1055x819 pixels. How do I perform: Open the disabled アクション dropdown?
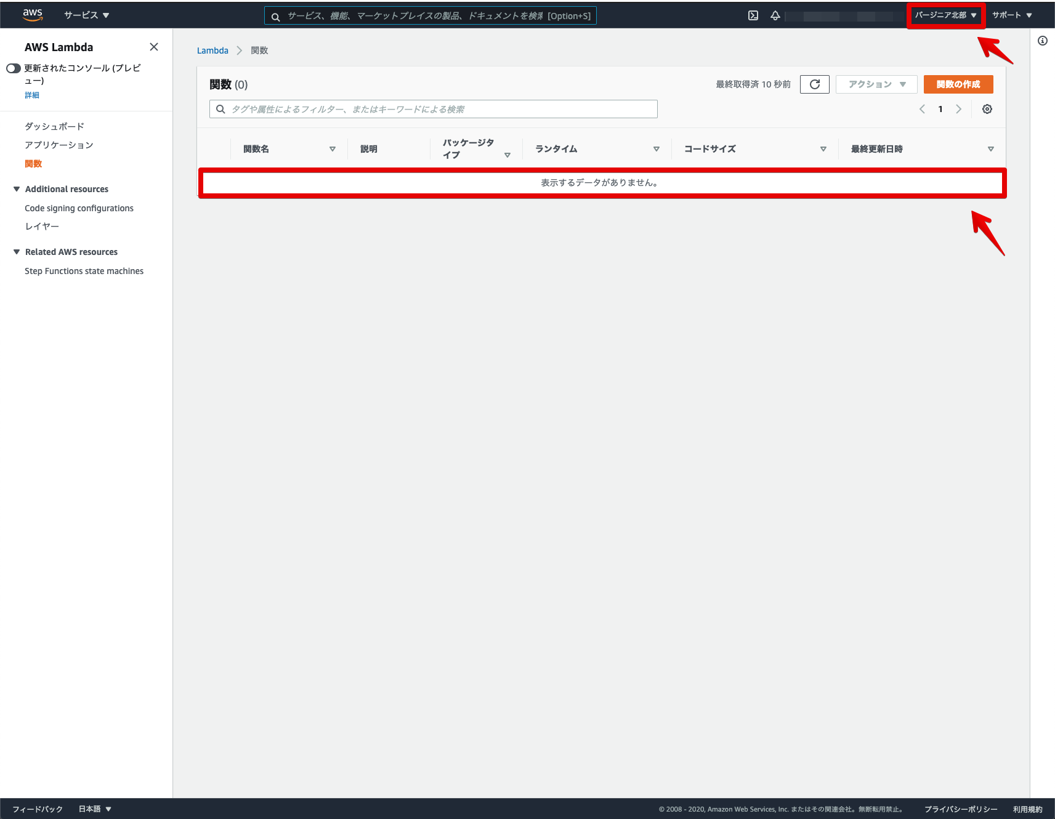(x=876, y=84)
